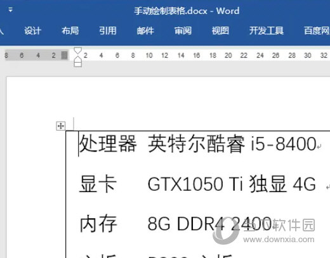Open the 设计 ribbon tab

tap(32, 31)
